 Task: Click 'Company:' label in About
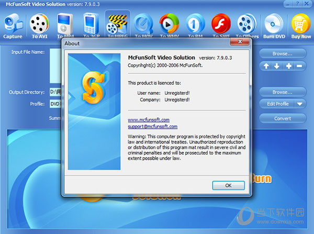150,100
